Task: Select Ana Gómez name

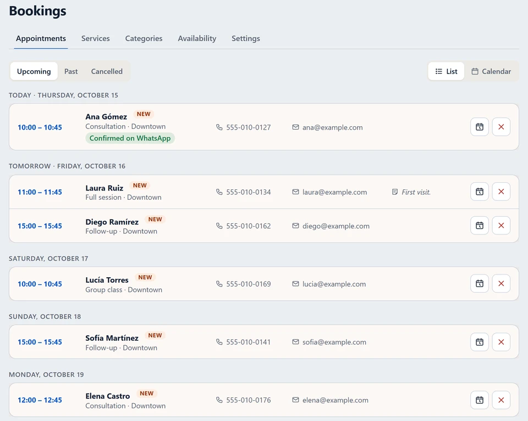Action: click(x=106, y=116)
